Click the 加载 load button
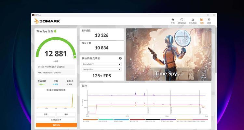Image resolution: width=244 pixels, height=130 pixels. coord(46,114)
